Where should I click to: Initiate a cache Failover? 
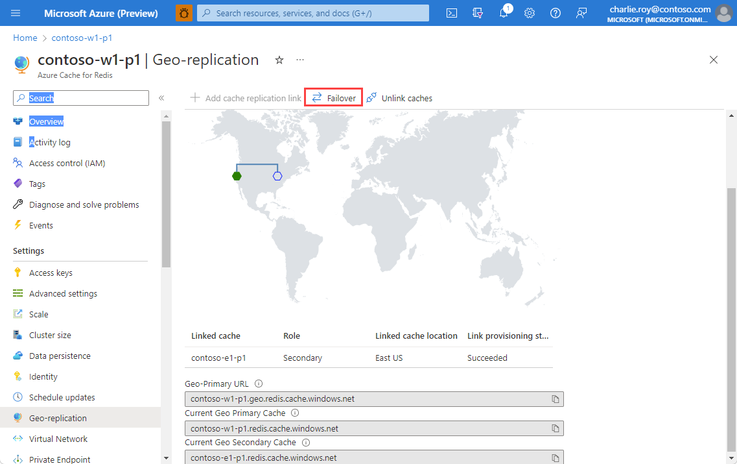tap(333, 97)
